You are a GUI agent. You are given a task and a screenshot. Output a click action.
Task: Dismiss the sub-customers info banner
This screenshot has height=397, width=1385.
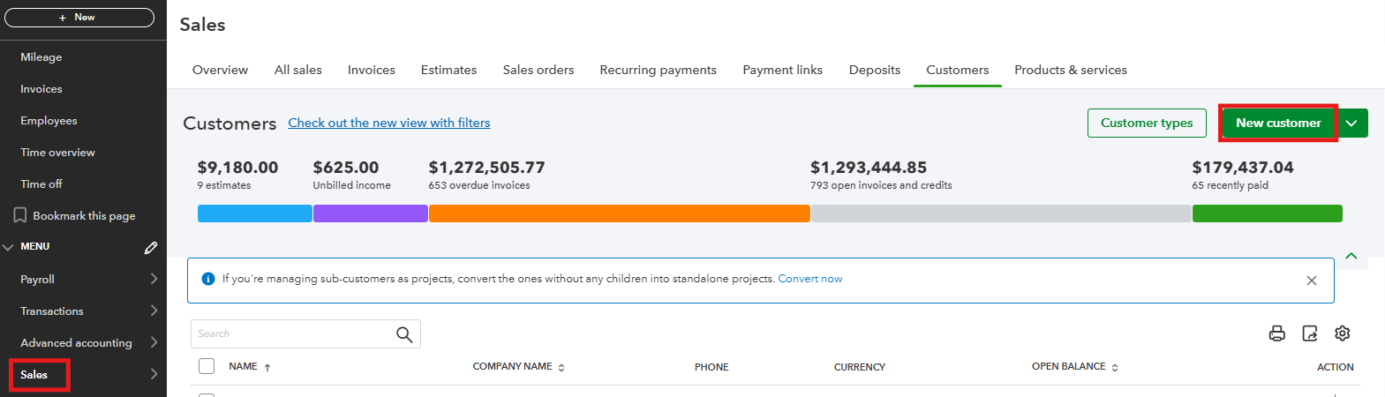pos(1312,281)
